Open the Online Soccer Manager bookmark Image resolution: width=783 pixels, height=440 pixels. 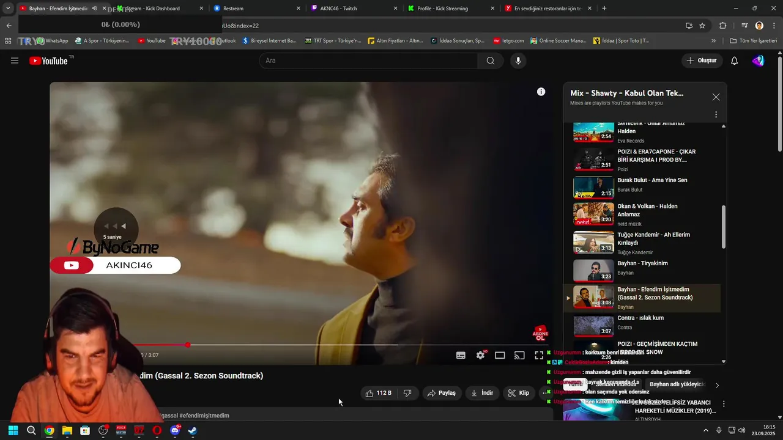click(x=558, y=41)
